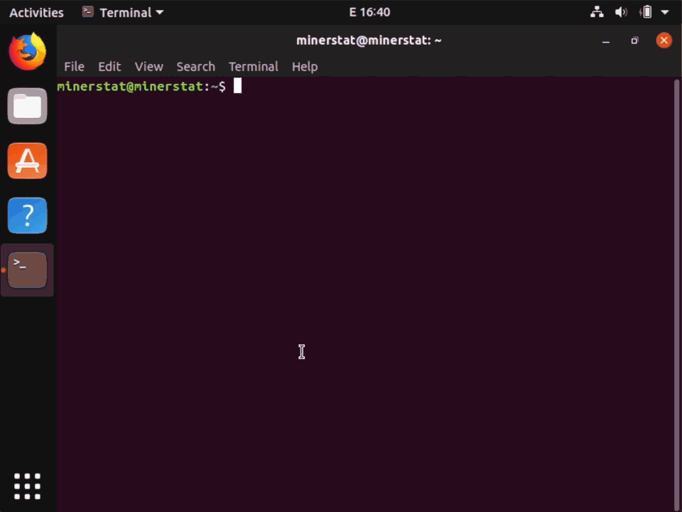Image resolution: width=682 pixels, height=512 pixels.
Task: Open the network status indicator
Action: 597,12
